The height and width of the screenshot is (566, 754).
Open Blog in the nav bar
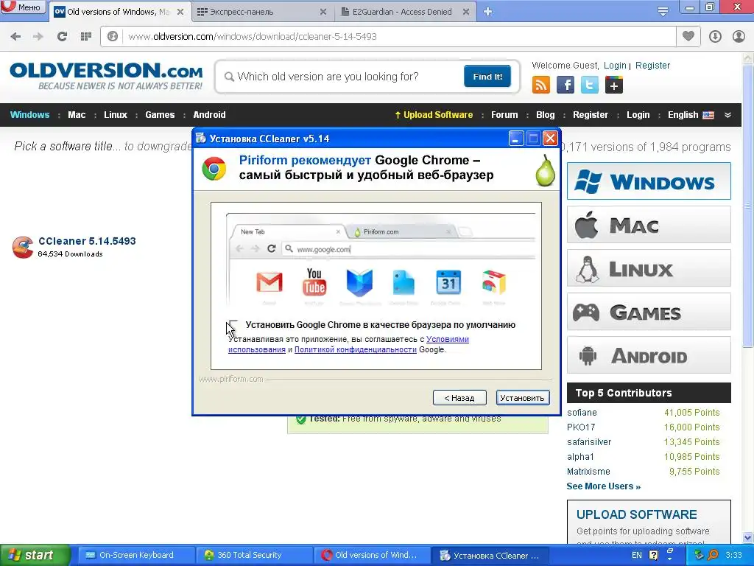546,114
